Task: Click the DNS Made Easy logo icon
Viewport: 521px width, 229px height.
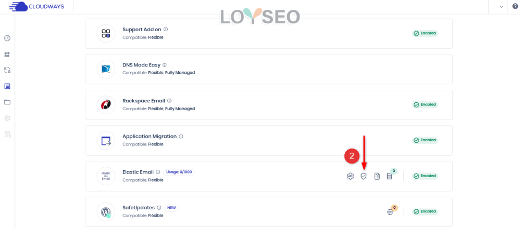Action: pyautogui.click(x=106, y=69)
